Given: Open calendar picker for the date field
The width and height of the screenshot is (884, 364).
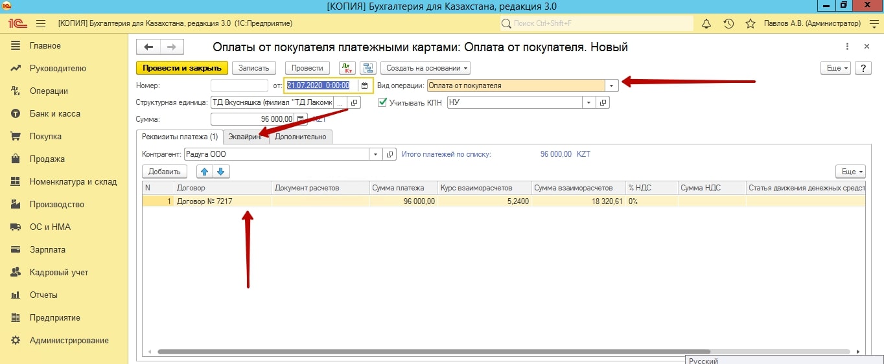Looking at the screenshot, I should coord(364,85).
